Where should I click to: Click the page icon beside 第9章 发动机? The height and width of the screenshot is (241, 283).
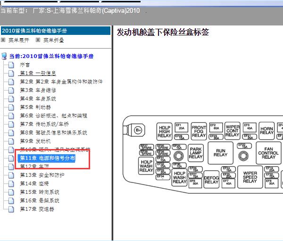point(11,141)
